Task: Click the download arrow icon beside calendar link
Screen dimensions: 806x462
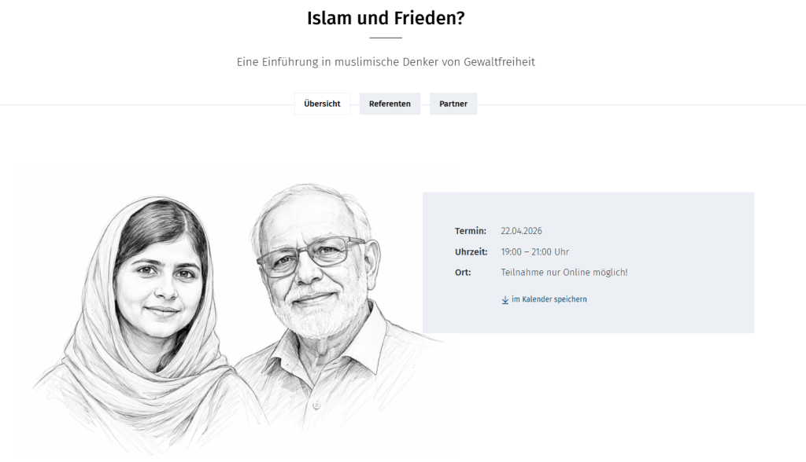Action: (505, 299)
